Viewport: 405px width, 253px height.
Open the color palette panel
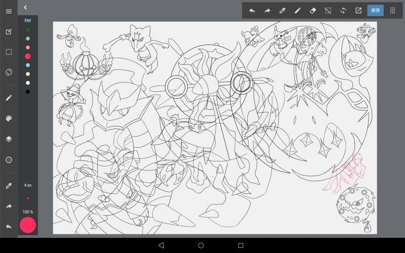tap(9, 118)
